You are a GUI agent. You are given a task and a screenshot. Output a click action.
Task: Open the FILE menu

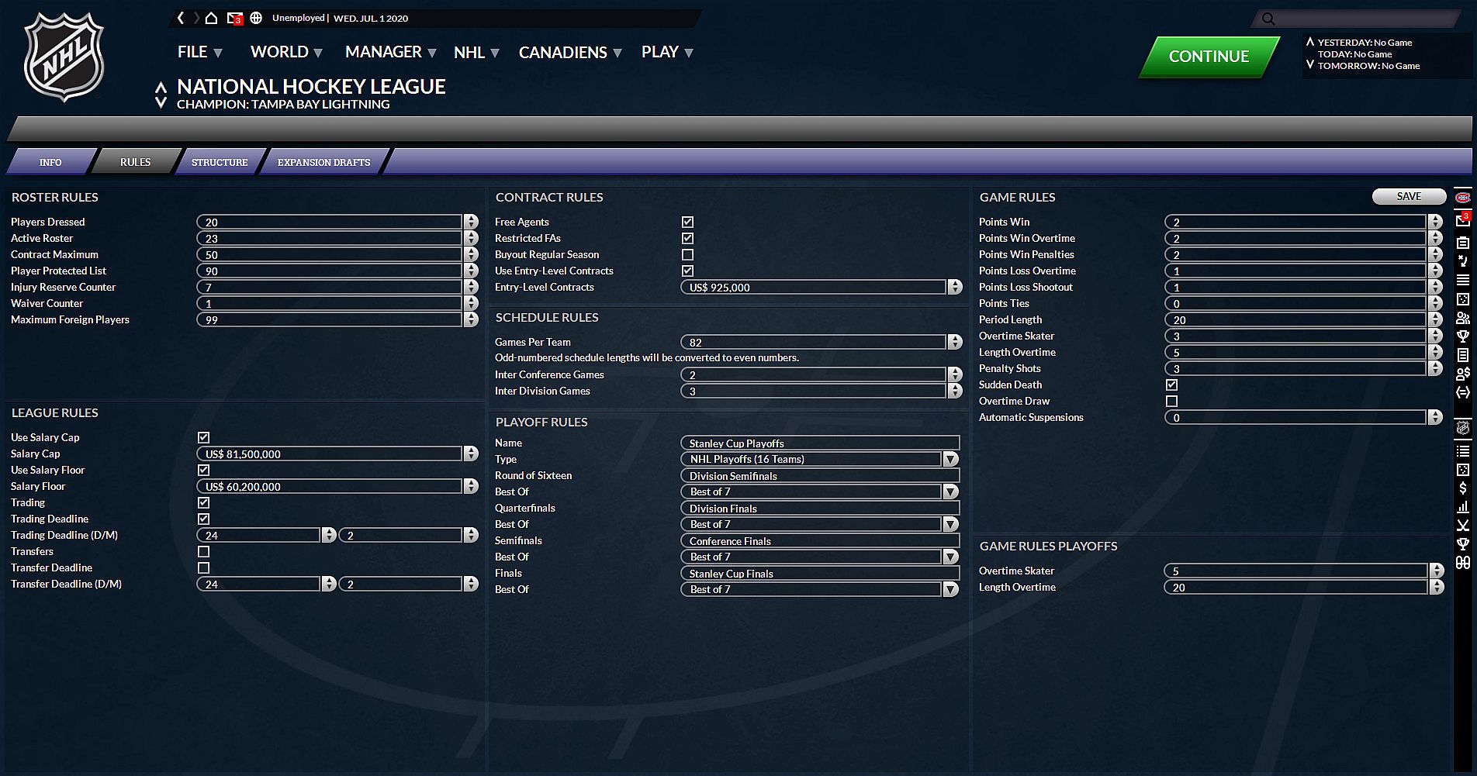click(x=200, y=52)
